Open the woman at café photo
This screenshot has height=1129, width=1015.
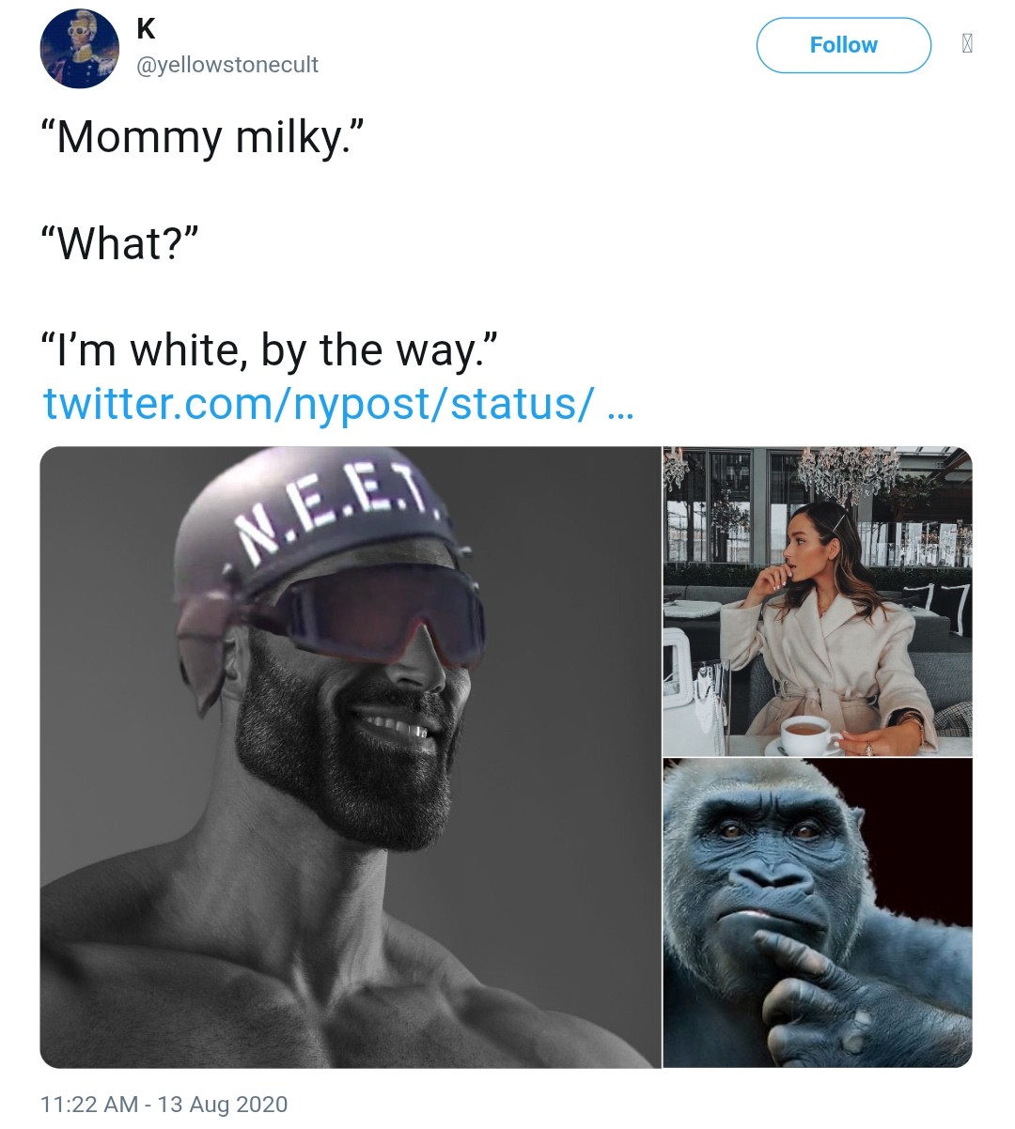[x=818, y=601]
